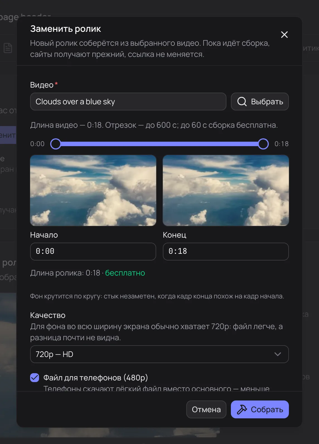Viewport: 319px width, 444px height.
Task: Open the 720p — HD quality dropdown
Action: (x=159, y=354)
